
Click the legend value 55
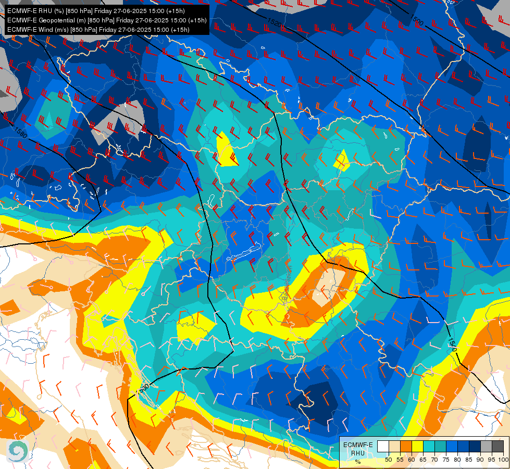pos(400,460)
